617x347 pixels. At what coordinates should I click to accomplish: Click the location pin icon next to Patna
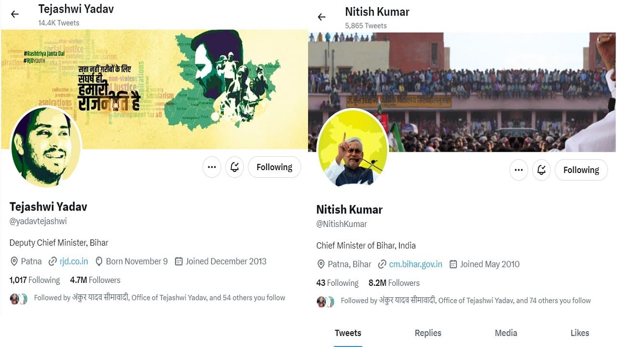pos(14,261)
